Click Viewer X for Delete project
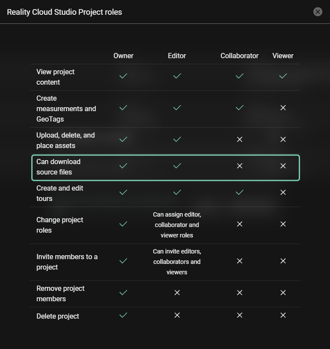Viewport: 330px width, 349px height. (283, 315)
